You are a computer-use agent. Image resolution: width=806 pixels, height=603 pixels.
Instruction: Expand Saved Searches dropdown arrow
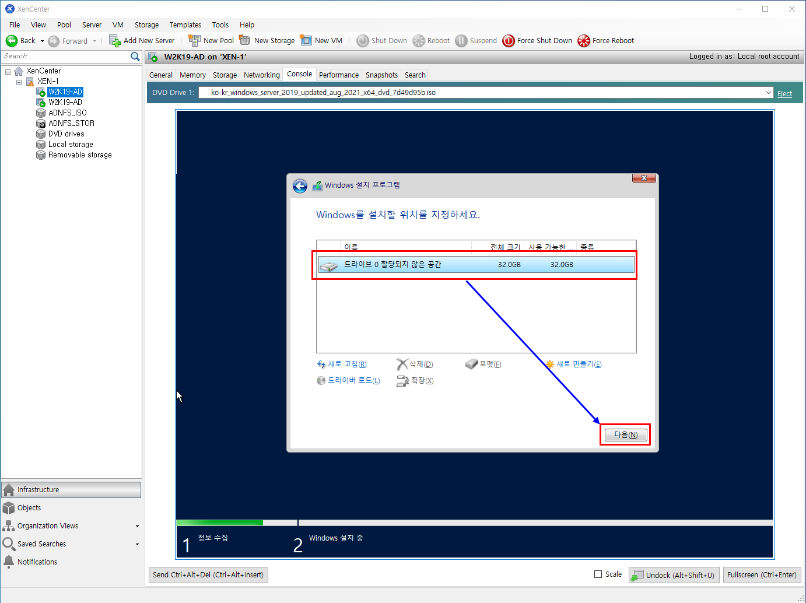click(x=138, y=544)
